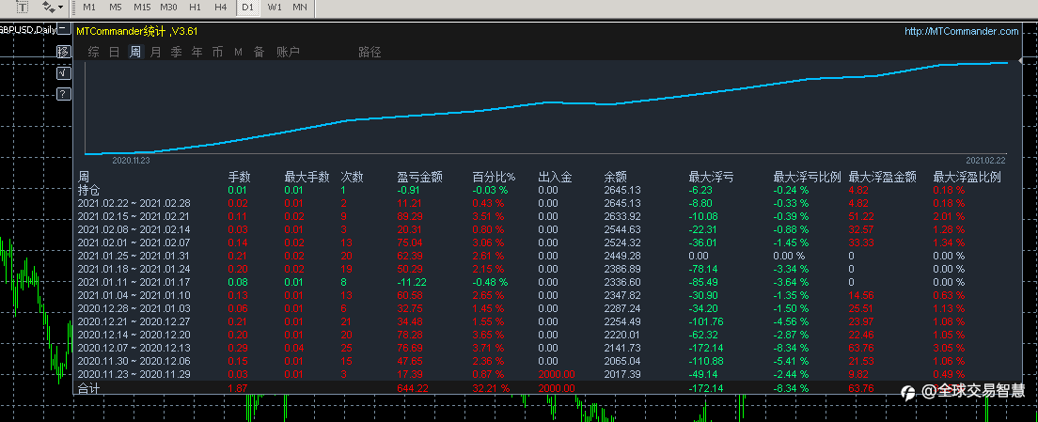Open the 综 summary tab
The width and height of the screenshot is (1038, 422).
point(94,53)
